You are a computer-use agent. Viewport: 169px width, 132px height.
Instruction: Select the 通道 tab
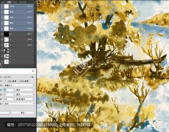point(9,2)
